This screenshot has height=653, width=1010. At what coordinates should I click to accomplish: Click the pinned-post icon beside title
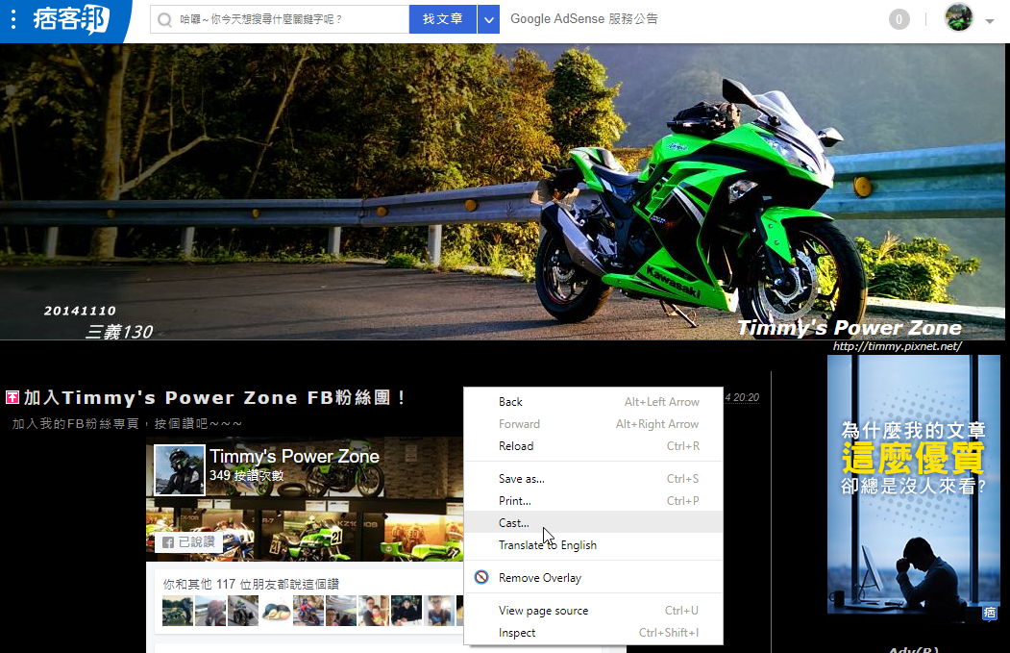coord(12,397)
